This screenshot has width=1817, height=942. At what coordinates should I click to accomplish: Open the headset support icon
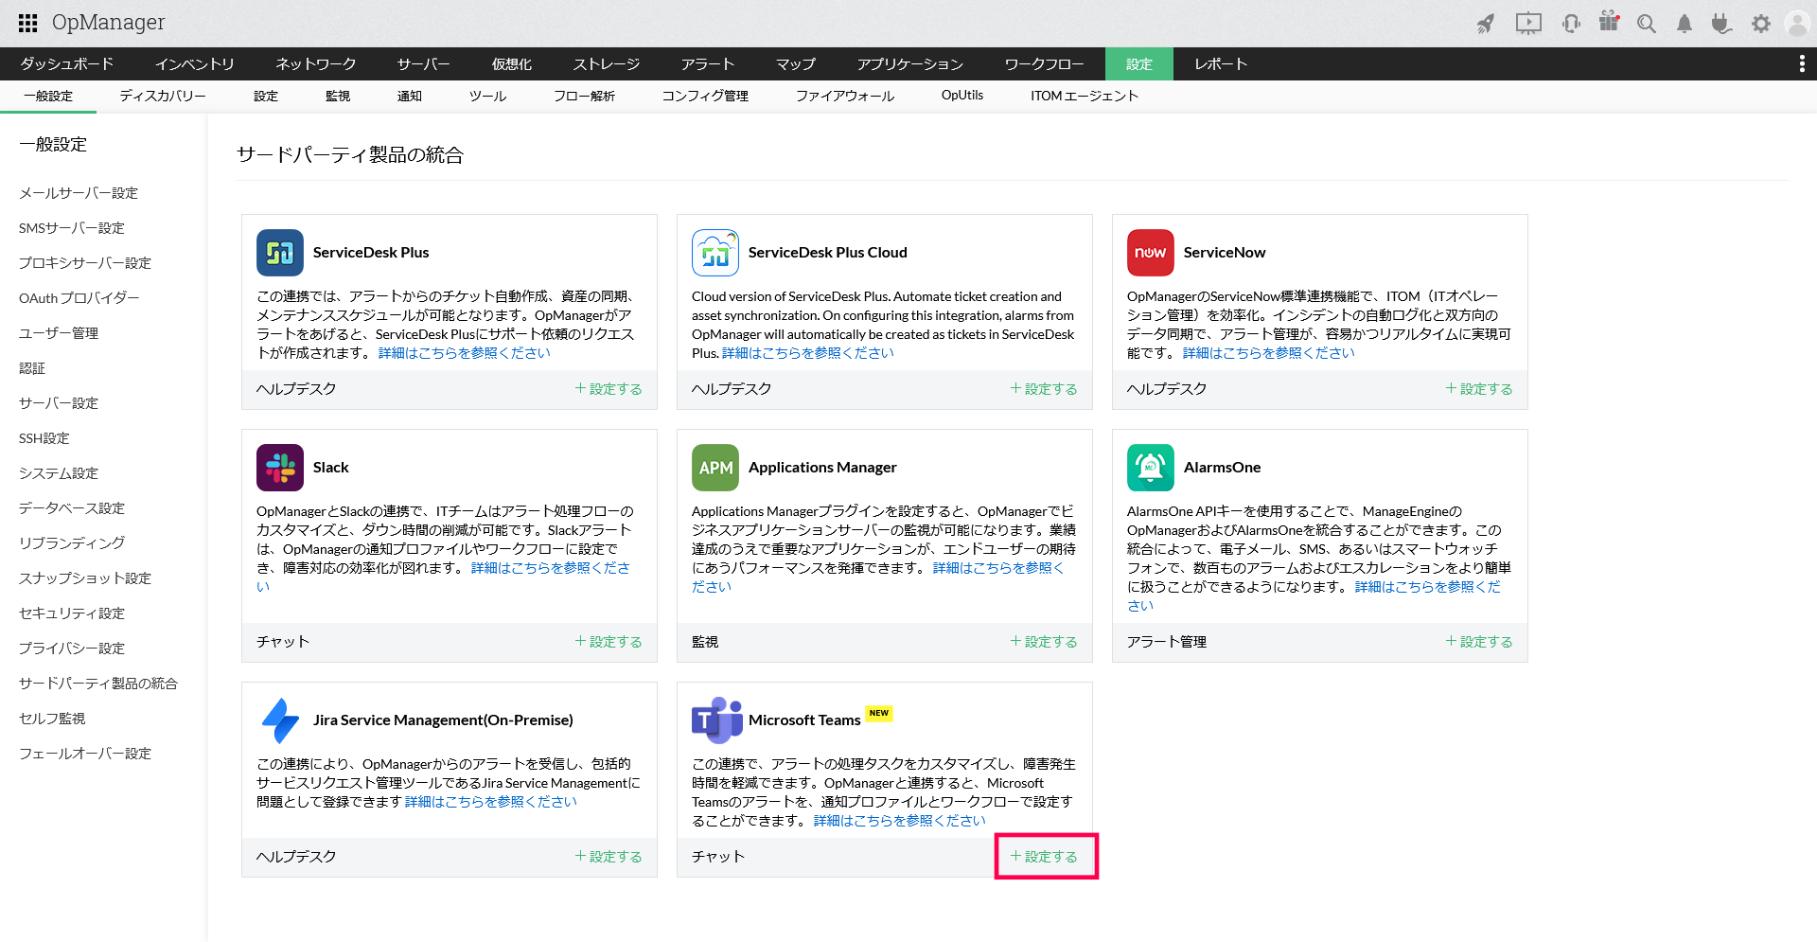(x=1571, y=24)
